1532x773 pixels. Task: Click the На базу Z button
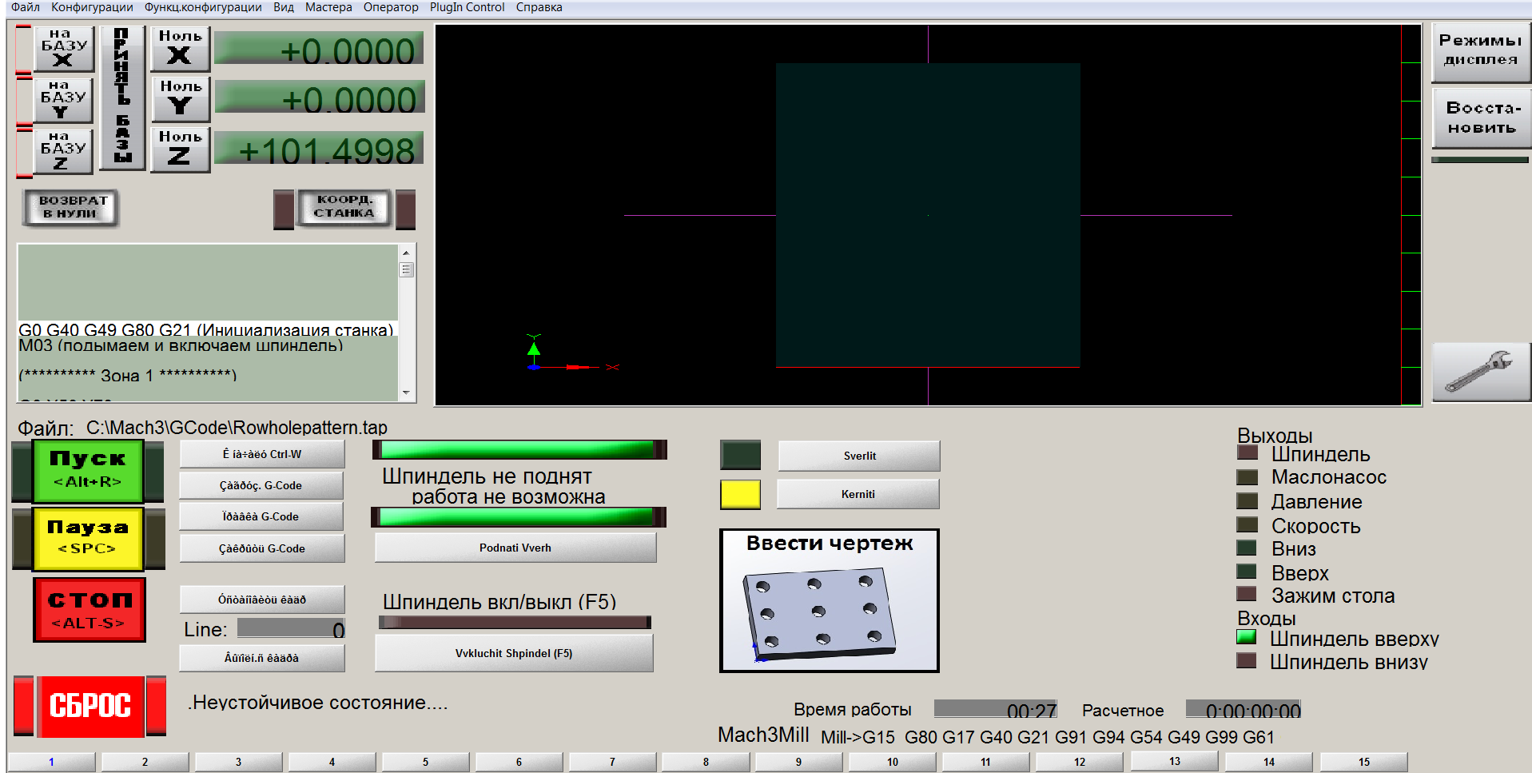63,150
